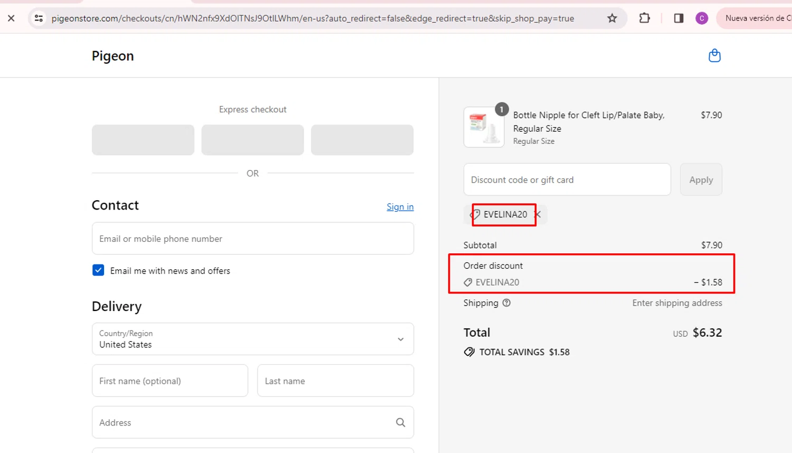Click the − $1.58 order discount amount
Screen dimensions: 792x453
pyautogui.click(x=708, y=282)
